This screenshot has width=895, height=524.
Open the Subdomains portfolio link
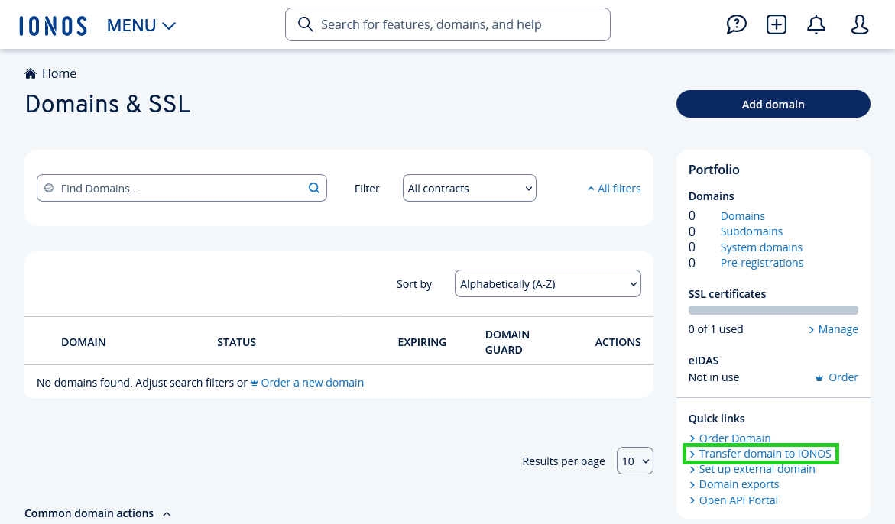(751, 231)
